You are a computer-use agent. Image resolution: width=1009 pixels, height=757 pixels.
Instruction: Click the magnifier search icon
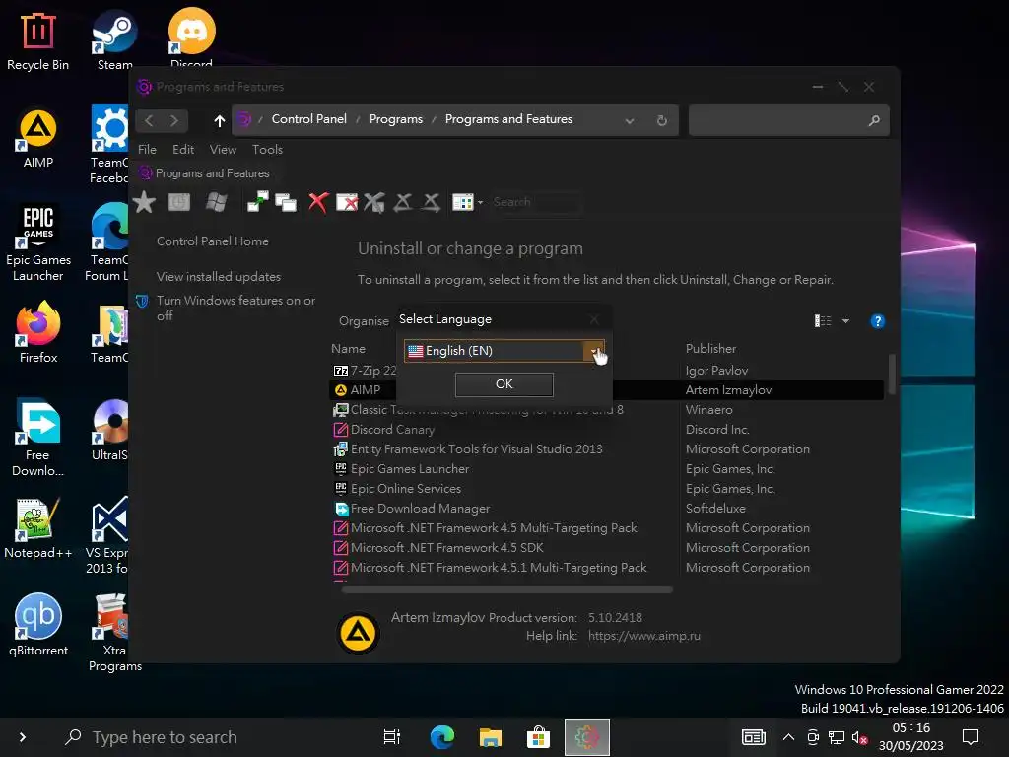[874, 120]
